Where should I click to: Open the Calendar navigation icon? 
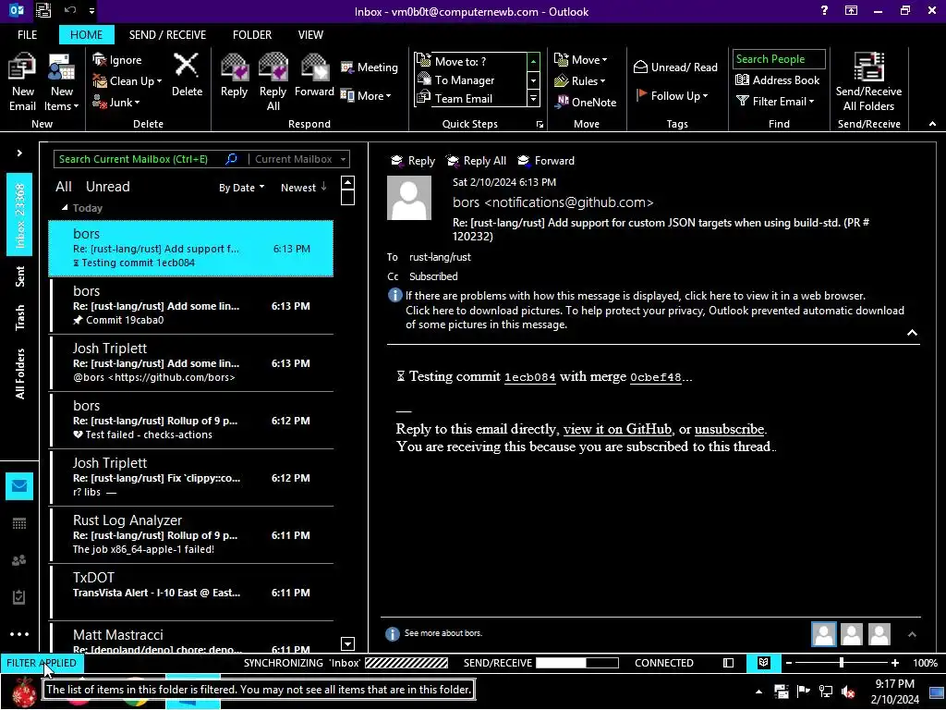click(x=19, y=523)
